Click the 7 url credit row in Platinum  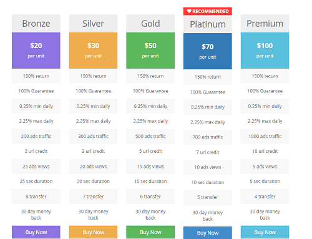(208, 152)
